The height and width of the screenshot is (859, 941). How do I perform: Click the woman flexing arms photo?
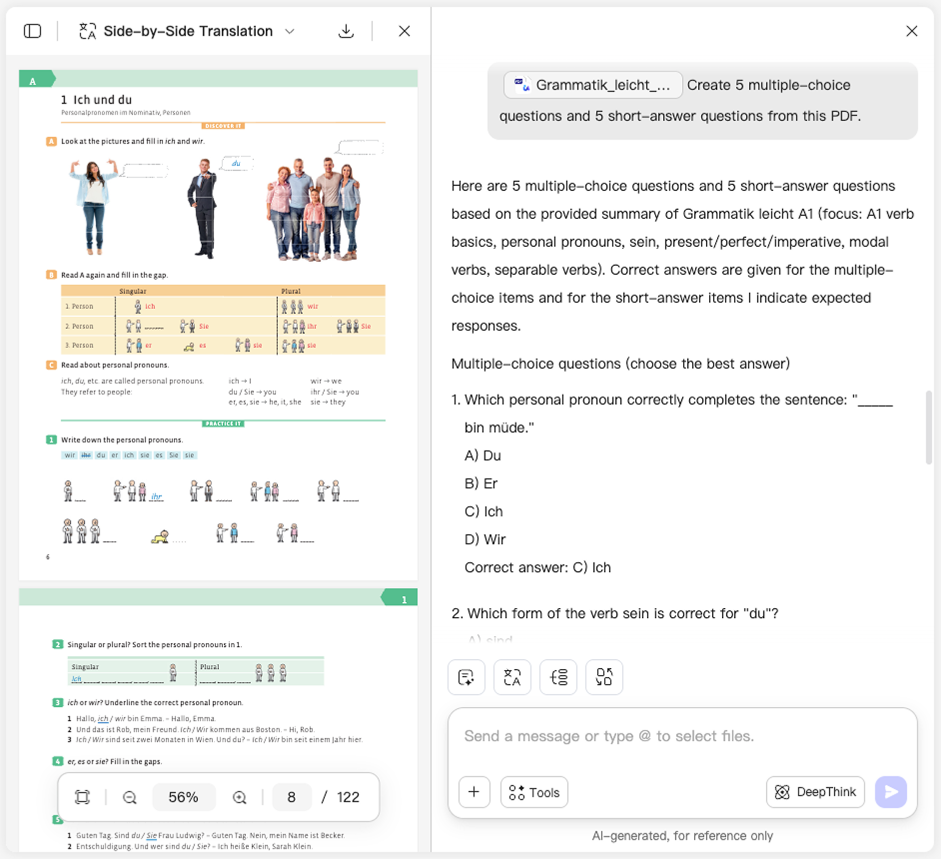tap(94, 207)
